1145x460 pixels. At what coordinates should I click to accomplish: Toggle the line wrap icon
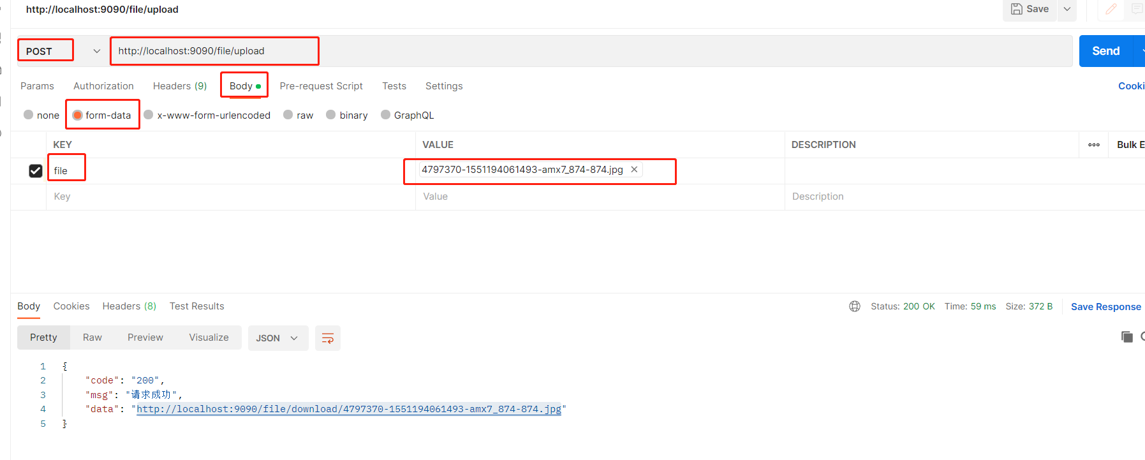pos(328,338)
